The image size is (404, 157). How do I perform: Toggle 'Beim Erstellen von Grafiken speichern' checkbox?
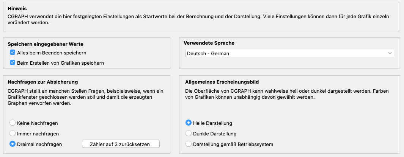pos(13,63)
